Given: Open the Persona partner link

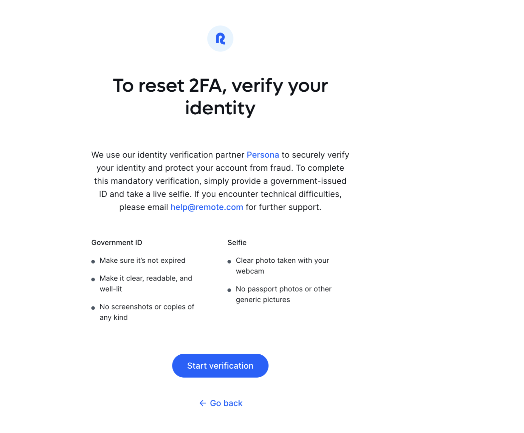Looking at the screenshot, I should (263, 155).
